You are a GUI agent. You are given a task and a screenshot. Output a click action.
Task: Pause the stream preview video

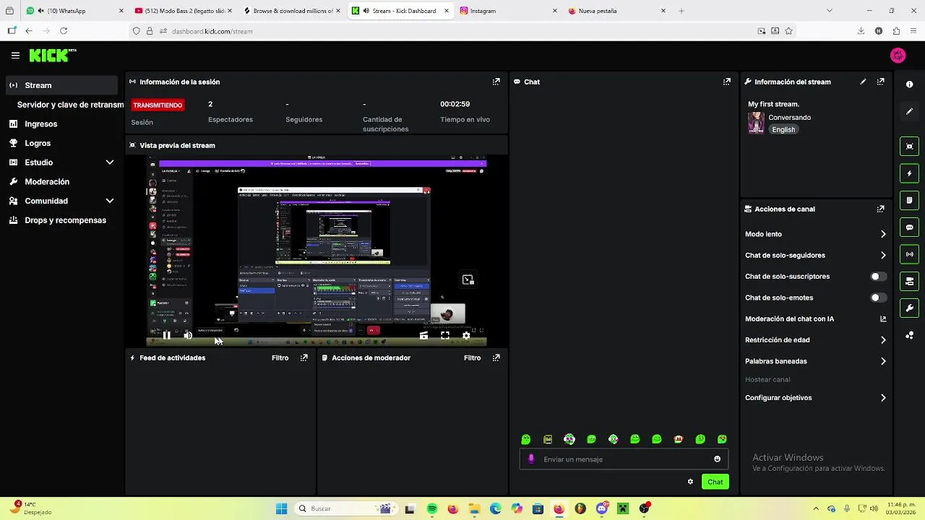(167, 335)
